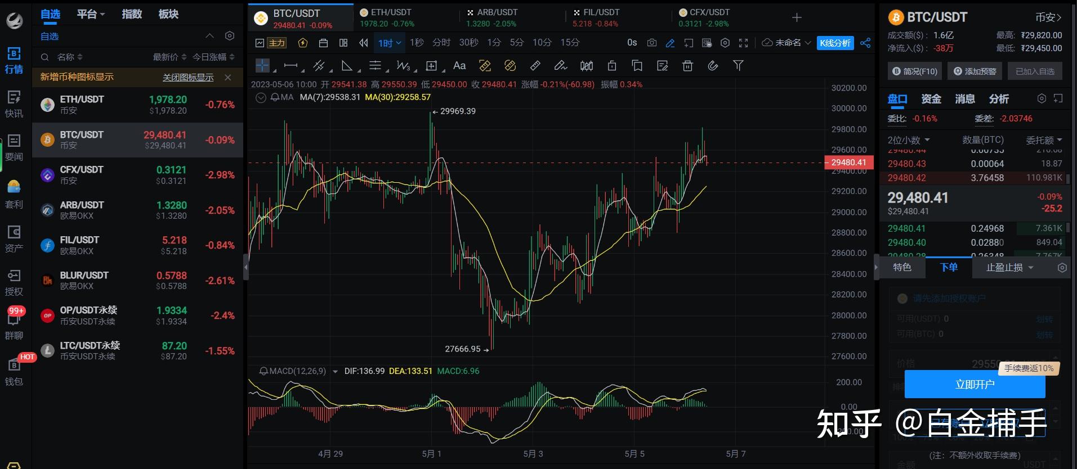Add a new chart tab with plus
The image size is (1077, 469).
click(x=797, y=17)
